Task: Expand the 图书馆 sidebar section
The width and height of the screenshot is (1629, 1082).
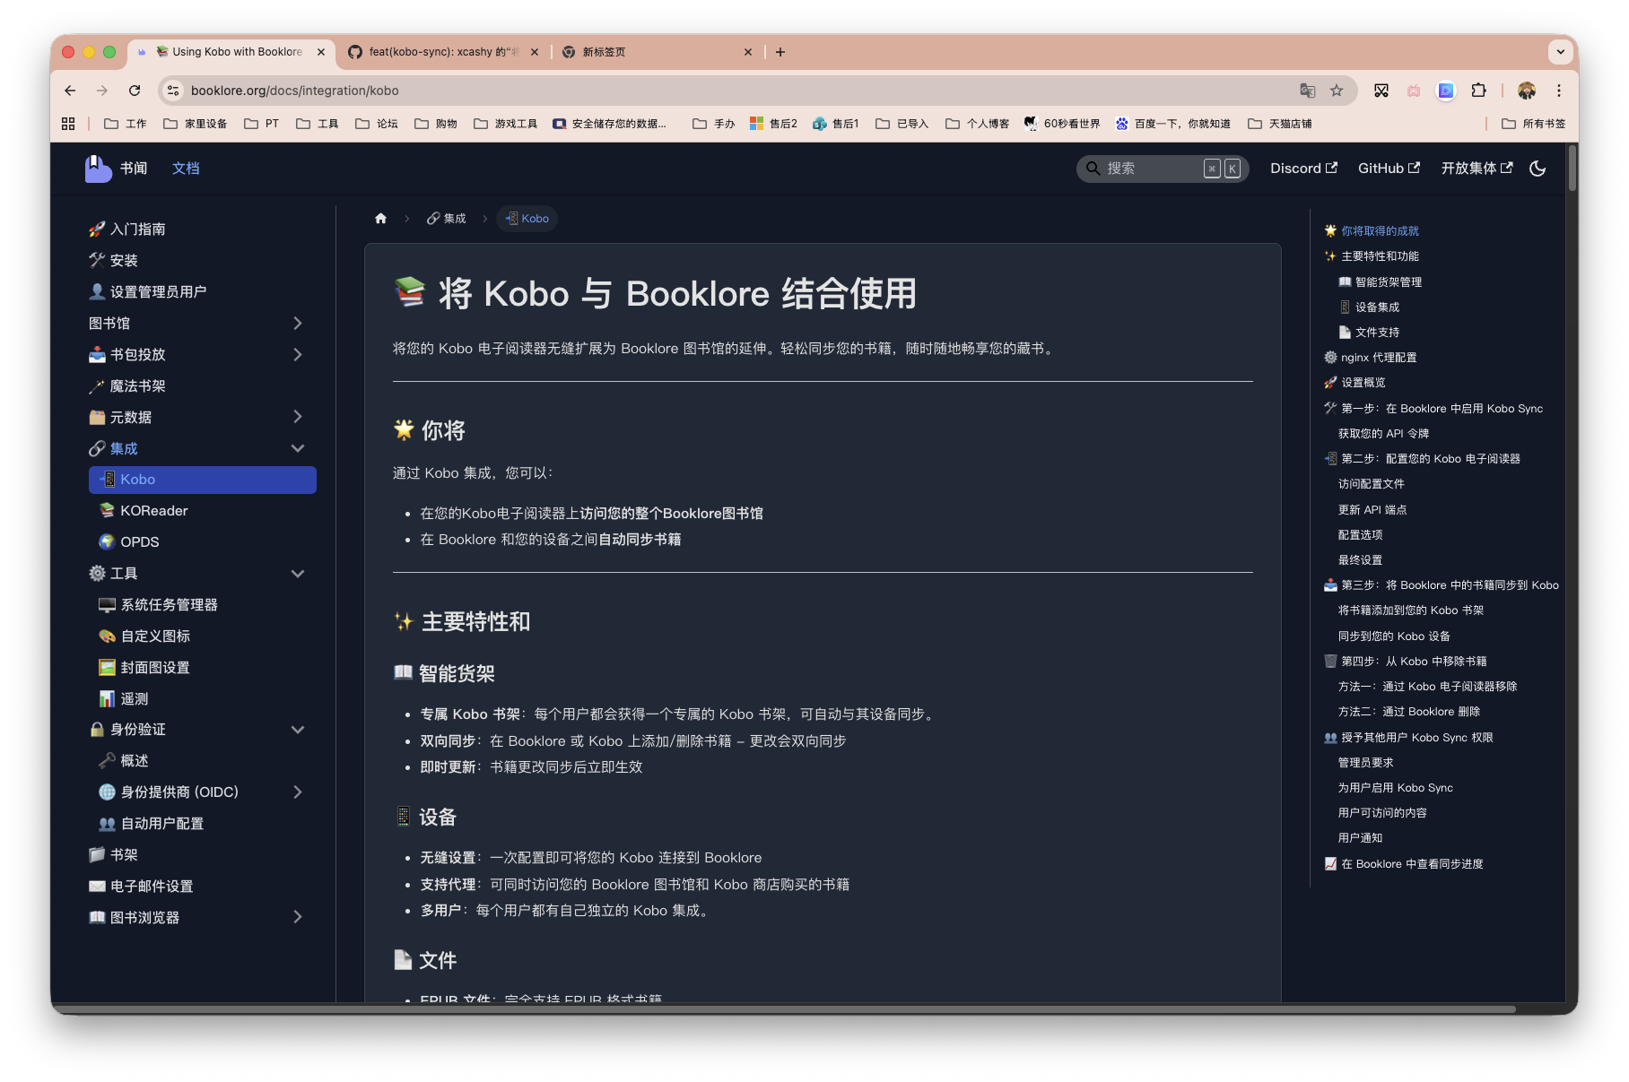Action: (x=298, y=323)
